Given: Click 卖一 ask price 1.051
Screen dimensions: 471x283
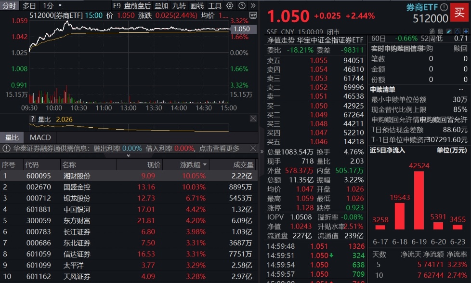Looking at the screenshot, I should click(x=318, y=96).
